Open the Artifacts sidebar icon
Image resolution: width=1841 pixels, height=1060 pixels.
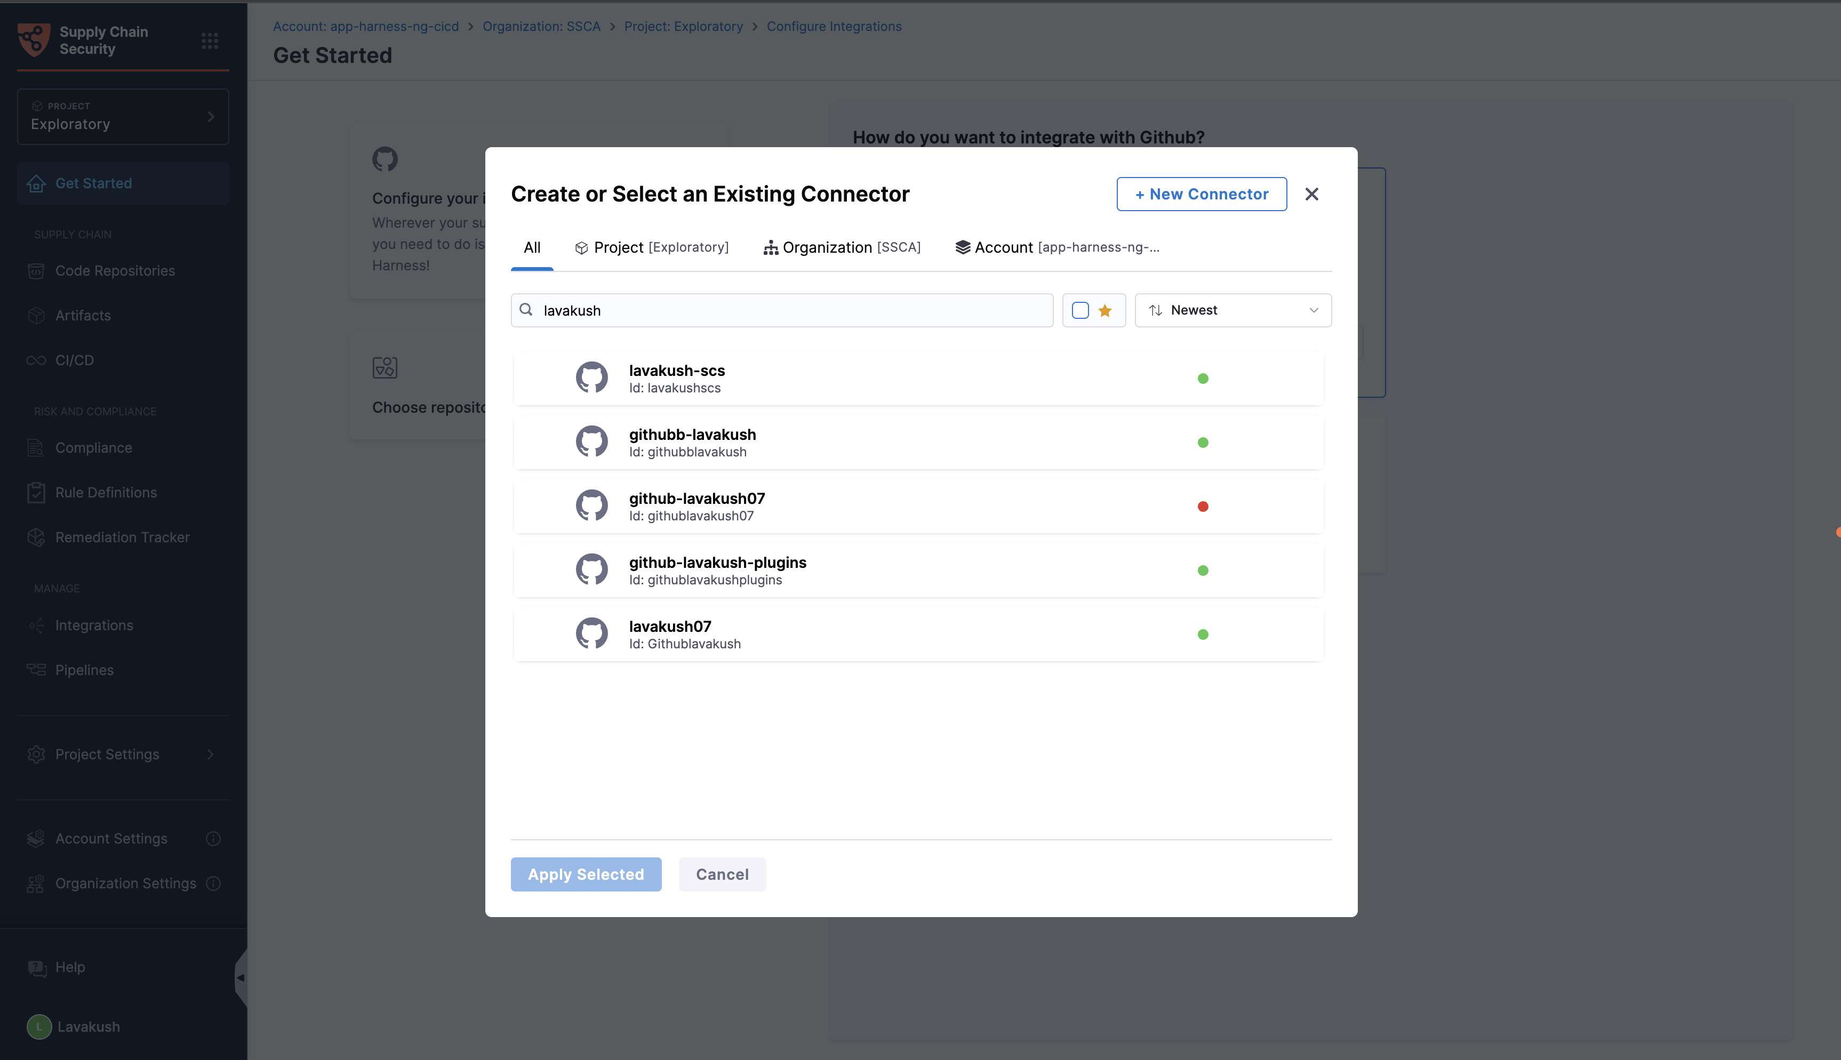[x=36, y=315]
